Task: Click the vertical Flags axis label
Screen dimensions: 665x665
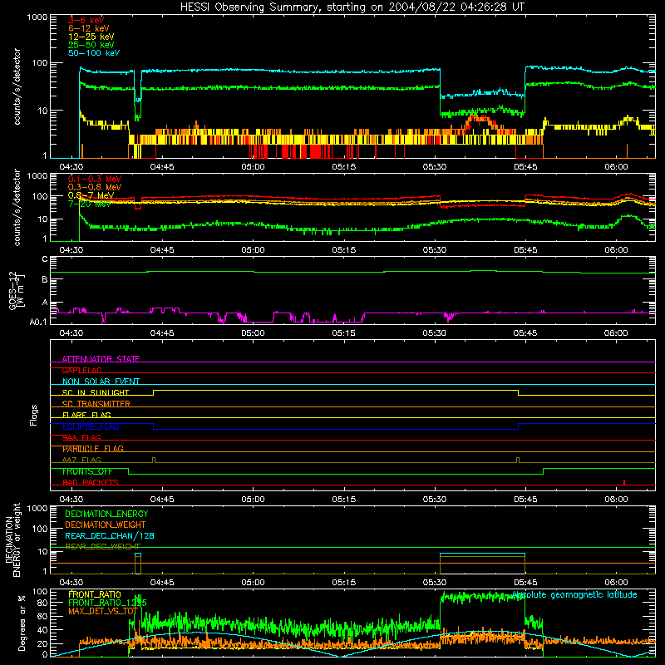Action: click(x=34, y=416)
